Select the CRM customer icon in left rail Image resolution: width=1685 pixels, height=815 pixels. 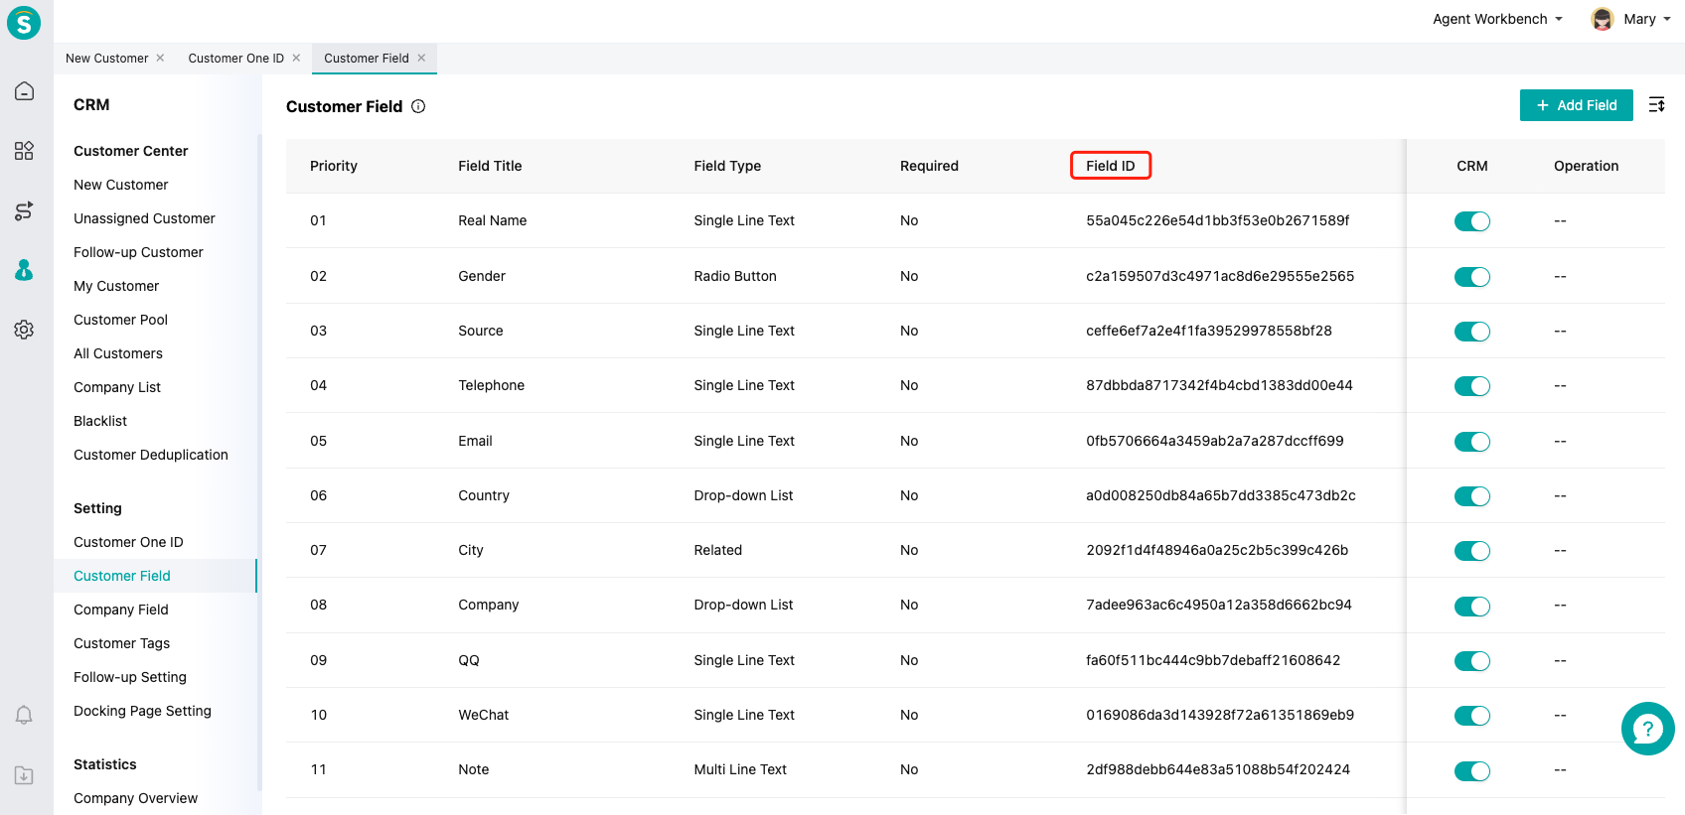[x=24, y=270]
